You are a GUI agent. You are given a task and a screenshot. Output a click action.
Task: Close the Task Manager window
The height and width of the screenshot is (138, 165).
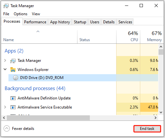coord(156,6)
